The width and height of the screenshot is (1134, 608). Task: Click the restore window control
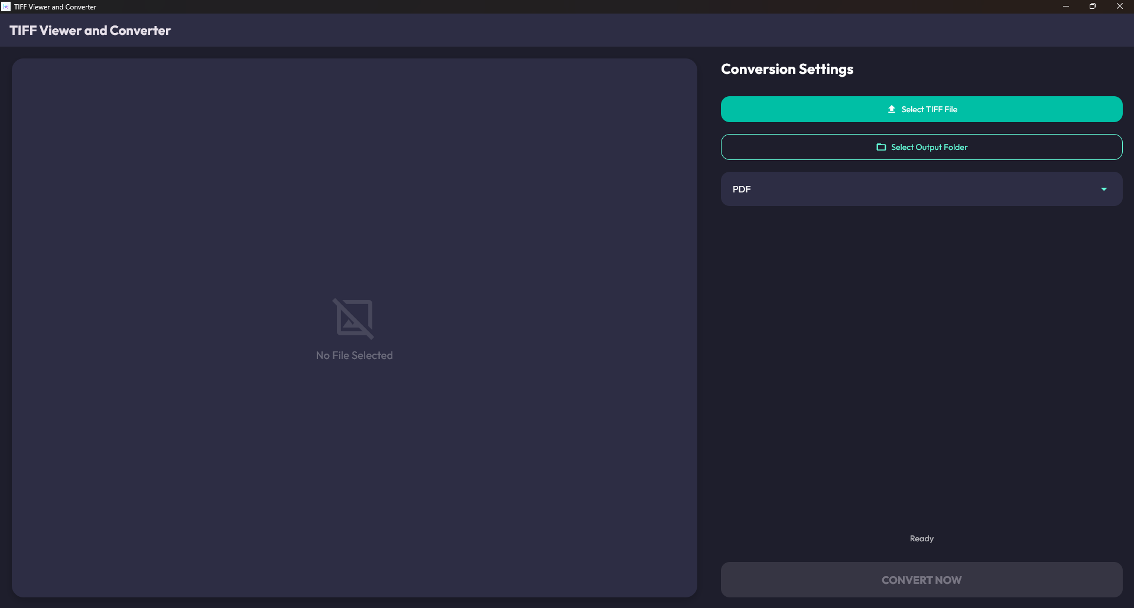click(x=1093, y=6)
